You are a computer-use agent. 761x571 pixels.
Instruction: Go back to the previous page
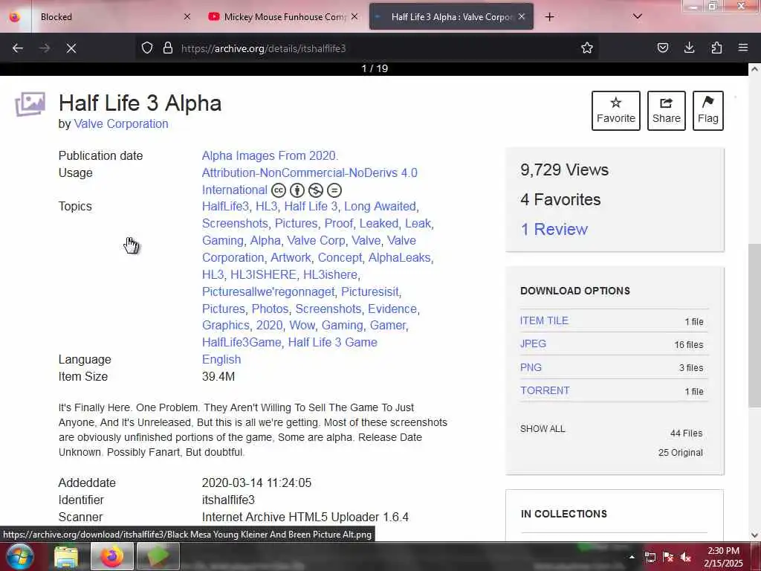tap(18, 48)
